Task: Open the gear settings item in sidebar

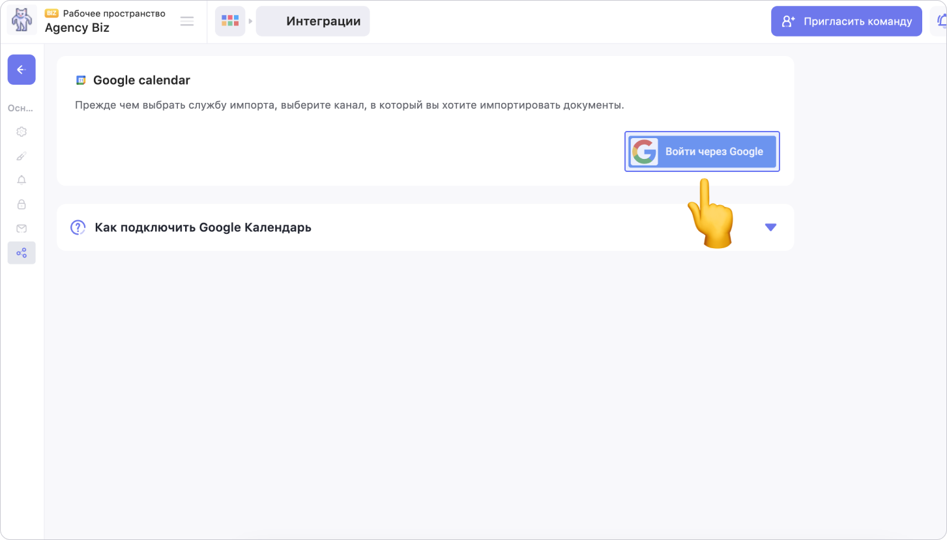Action: coord(22,132)
